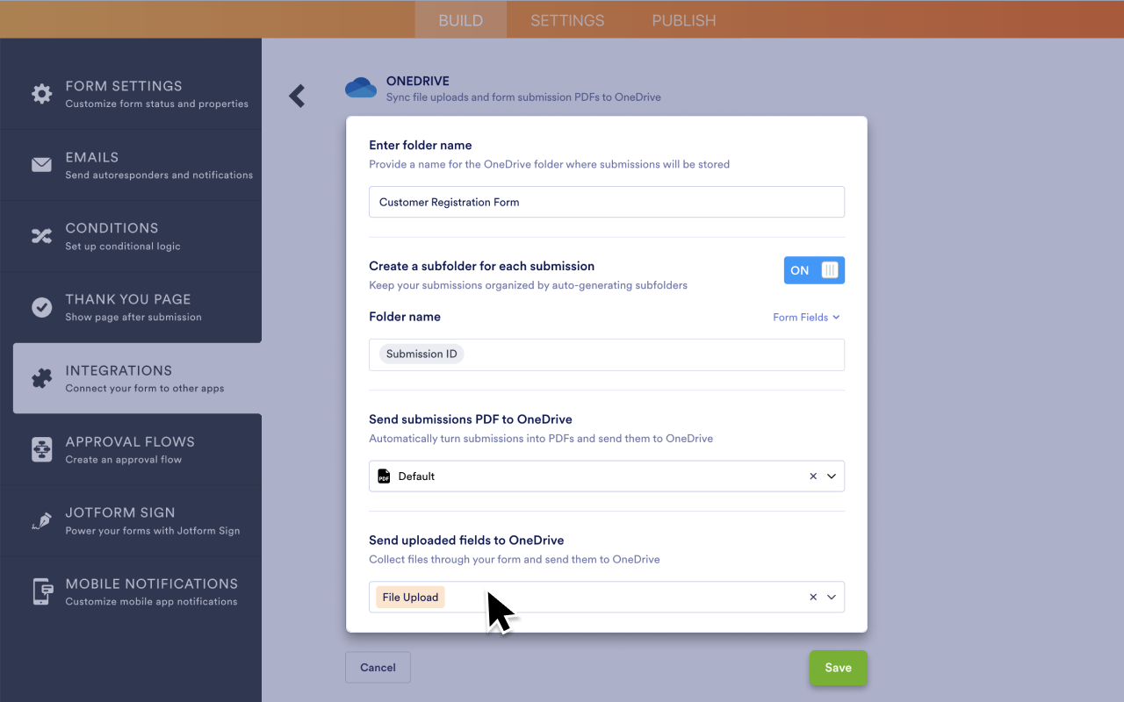1124x702 pixels.
Task: Cancel the OneDrive configuration
Action: (x=378, y=667)
